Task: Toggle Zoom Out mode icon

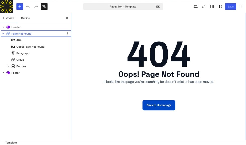Action: coord(204,6)
